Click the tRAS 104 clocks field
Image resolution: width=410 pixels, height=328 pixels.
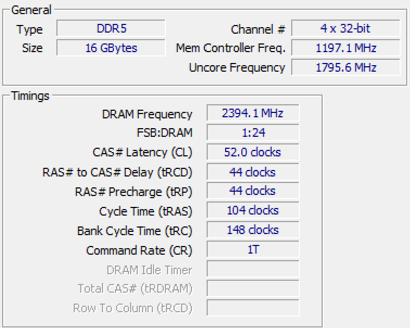(253, 210)
